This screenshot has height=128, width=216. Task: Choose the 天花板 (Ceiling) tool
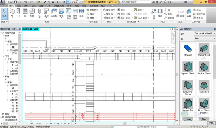[54, 12]
